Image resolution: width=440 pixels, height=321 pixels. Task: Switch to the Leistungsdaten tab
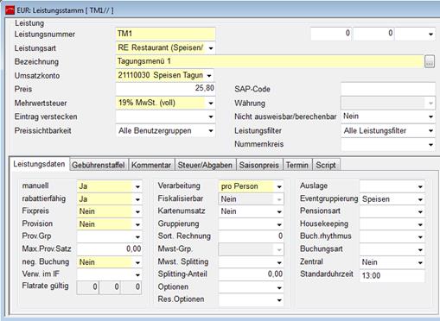(39, 164)
